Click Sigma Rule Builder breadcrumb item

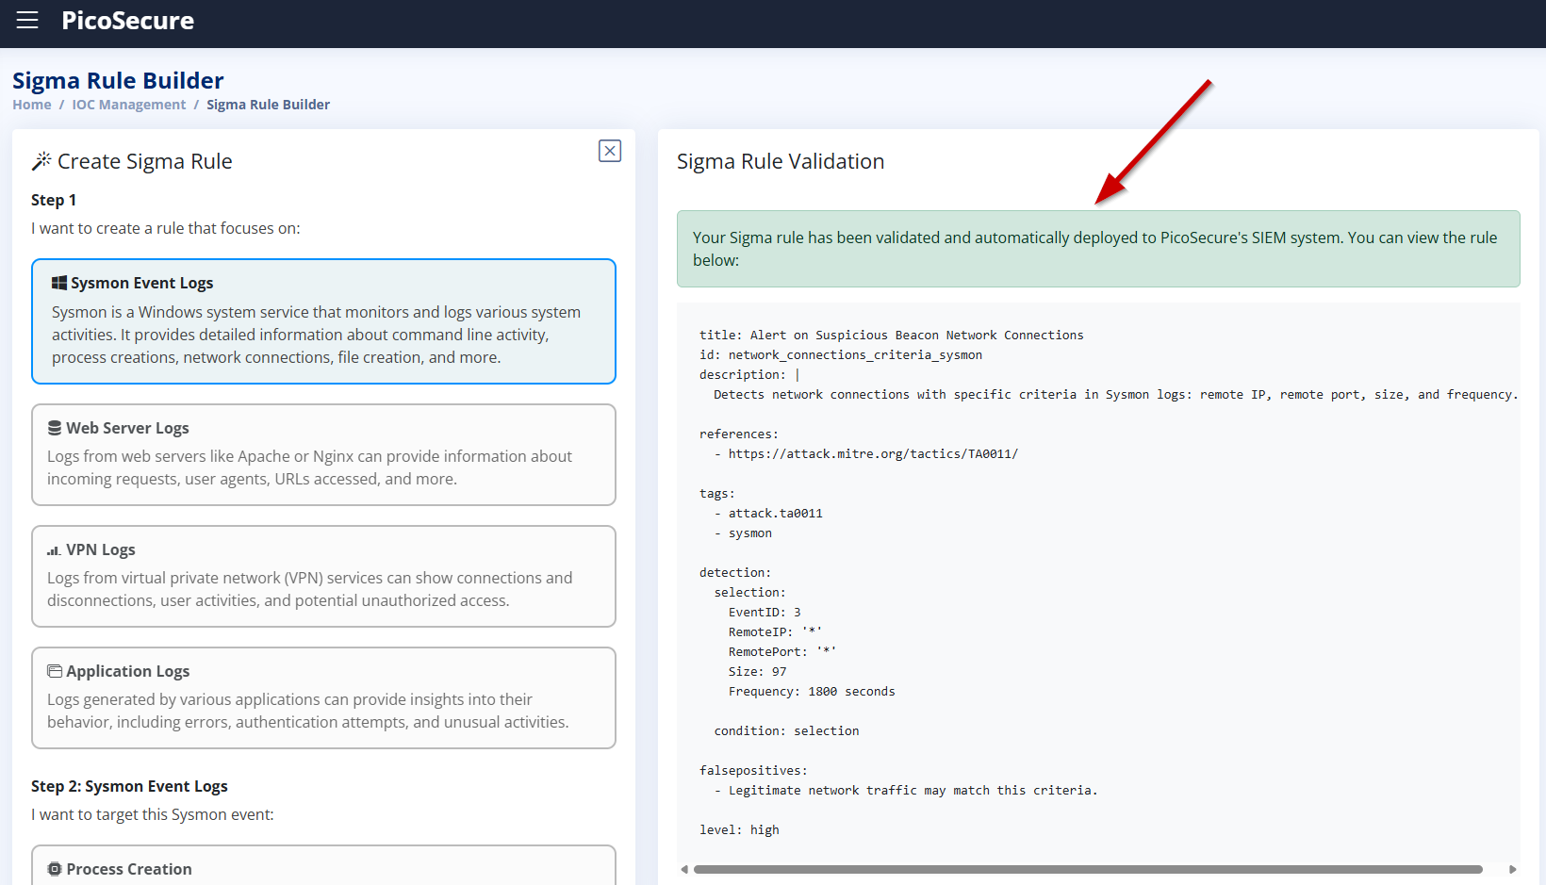click(269, 105)
